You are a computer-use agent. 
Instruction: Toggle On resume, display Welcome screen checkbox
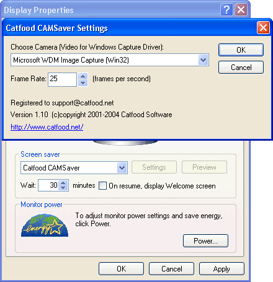click(x=102, y=185)
